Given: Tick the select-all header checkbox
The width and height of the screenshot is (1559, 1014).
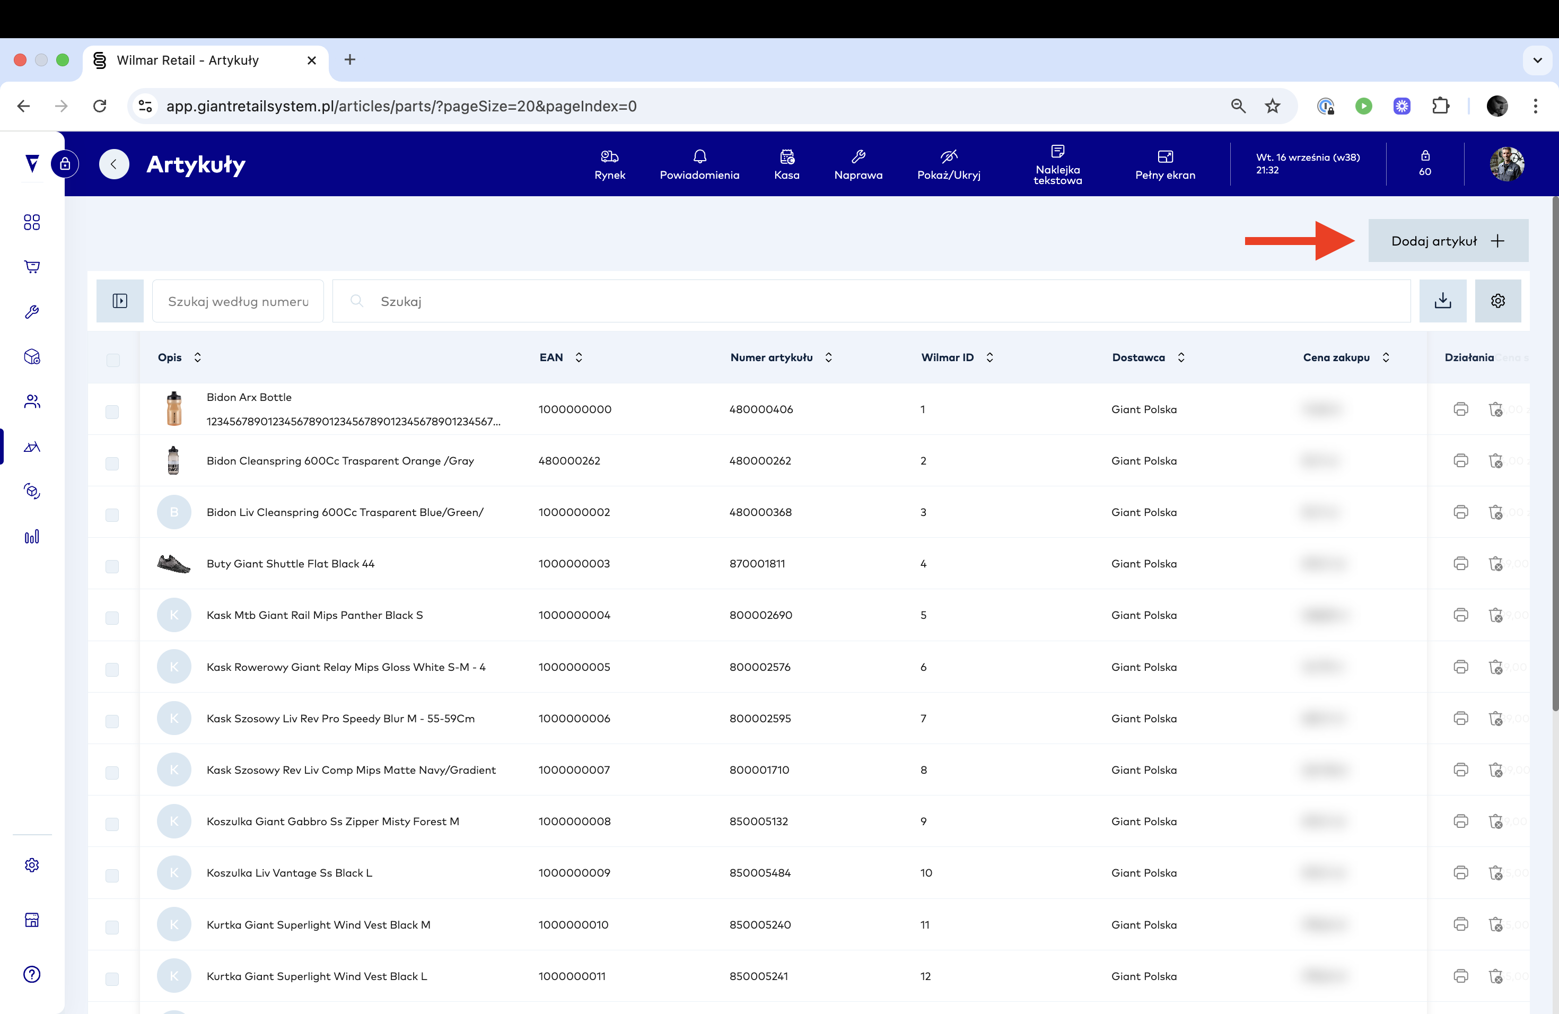Looking at the screenshot, I should (112, 360).
